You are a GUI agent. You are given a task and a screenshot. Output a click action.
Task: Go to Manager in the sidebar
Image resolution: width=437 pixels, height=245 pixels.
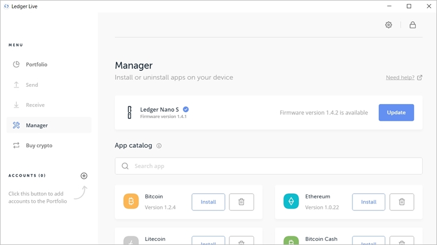pos(49,125)
